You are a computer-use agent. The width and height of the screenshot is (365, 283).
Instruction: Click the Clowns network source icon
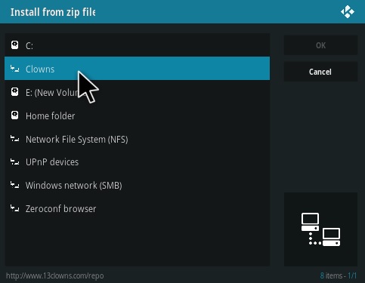14,69
